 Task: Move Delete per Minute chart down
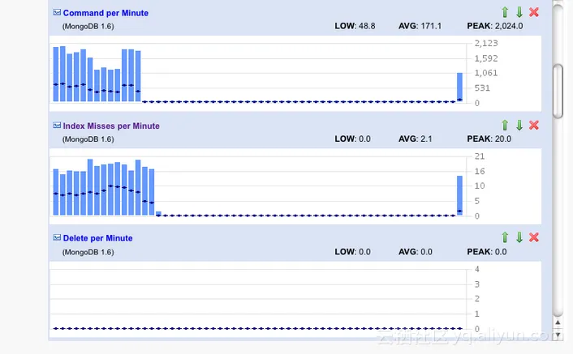click(519, 237)
